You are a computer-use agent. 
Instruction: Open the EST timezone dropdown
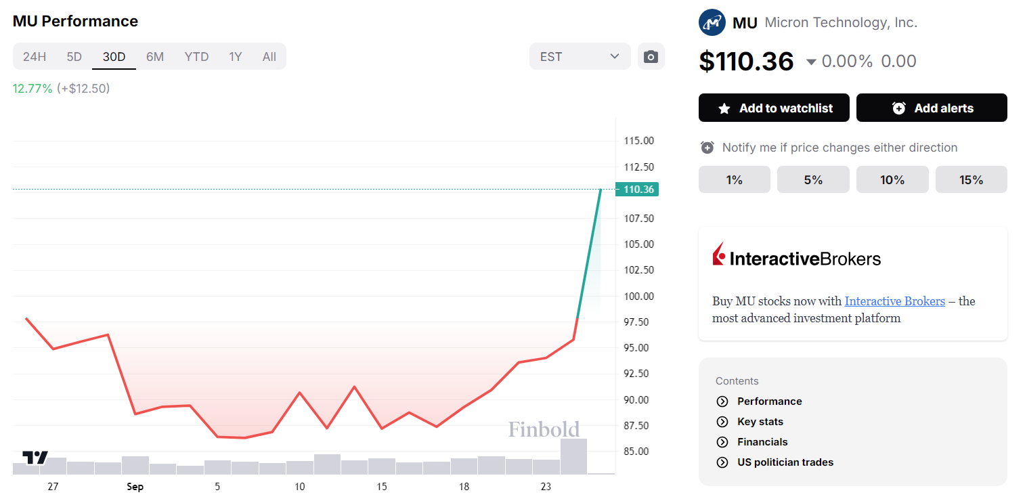(x=580, y=56)
